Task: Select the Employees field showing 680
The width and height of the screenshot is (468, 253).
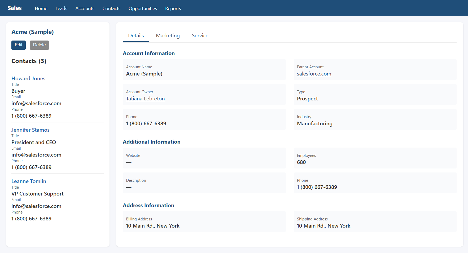Action: click(301, 162)
